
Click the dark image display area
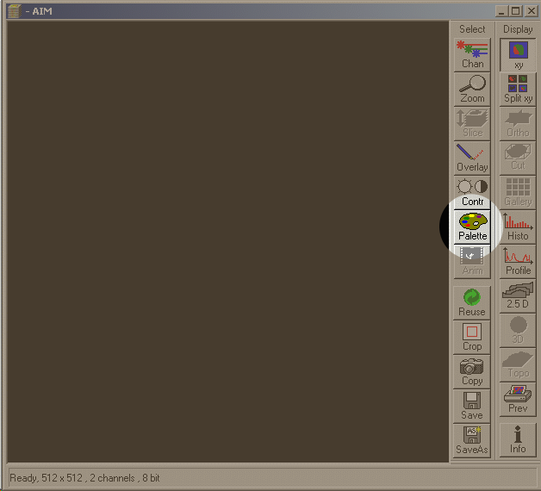(227, 241)
